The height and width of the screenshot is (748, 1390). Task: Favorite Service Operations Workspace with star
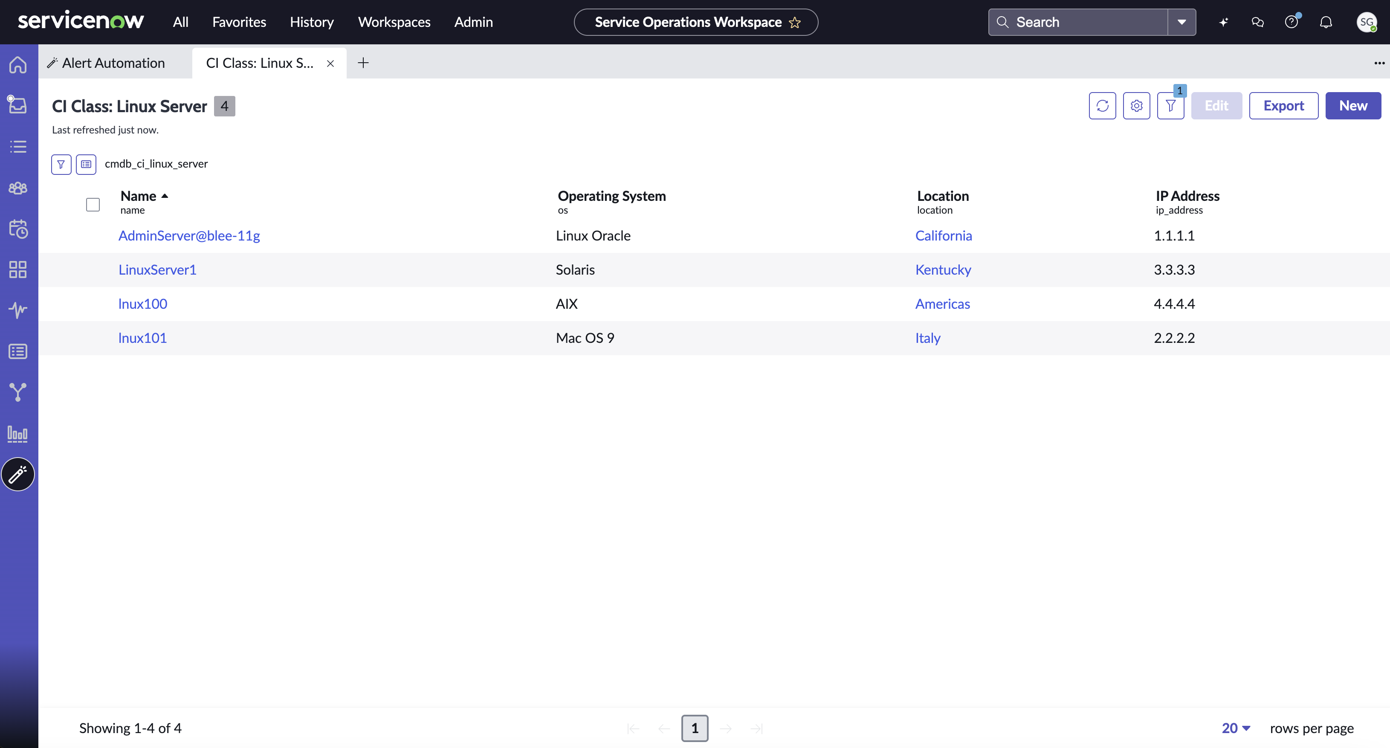point(794,22)
